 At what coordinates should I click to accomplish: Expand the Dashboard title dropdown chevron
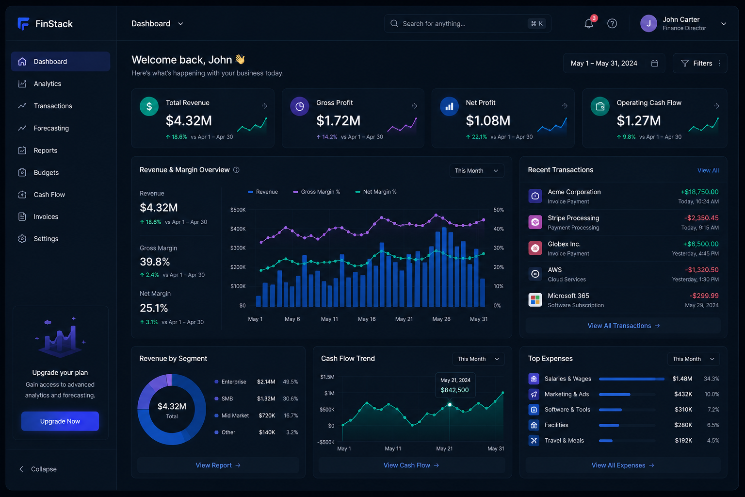(180, 24)
